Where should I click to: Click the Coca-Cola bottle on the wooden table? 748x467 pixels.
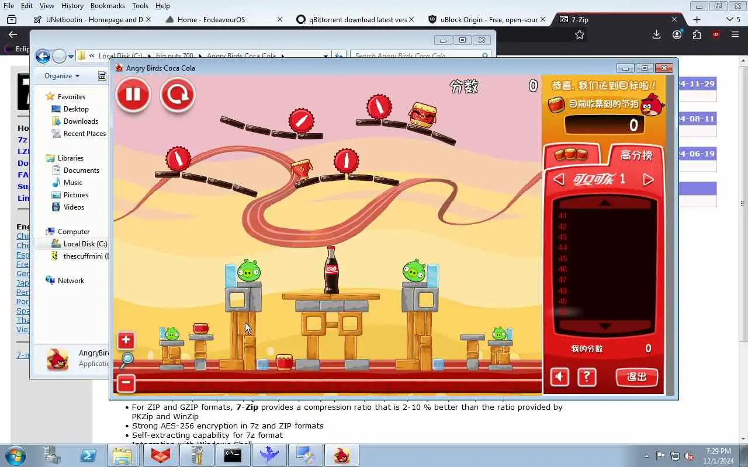[x=331, y=270]
